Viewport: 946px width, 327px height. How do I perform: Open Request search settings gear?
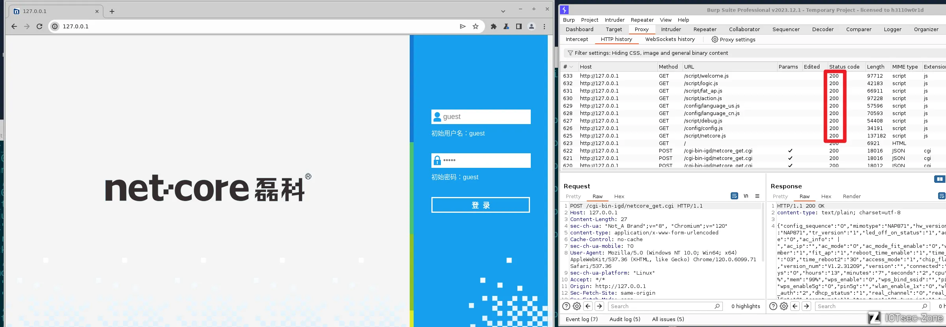point(577,306)
